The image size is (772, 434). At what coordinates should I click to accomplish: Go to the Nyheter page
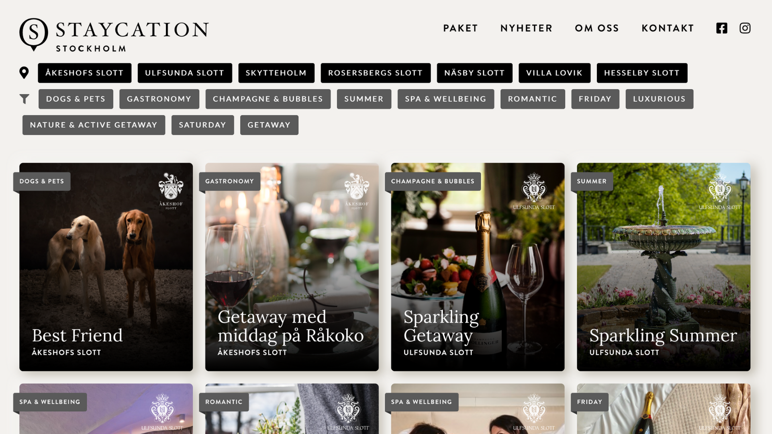(527, 28)
